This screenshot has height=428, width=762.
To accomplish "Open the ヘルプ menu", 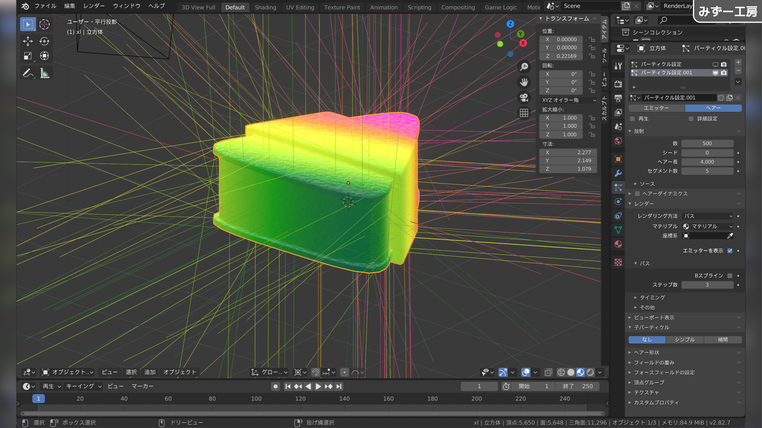I will (156, 6).
